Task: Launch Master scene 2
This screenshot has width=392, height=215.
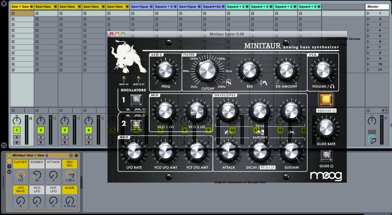Action: tap(368, 19)
